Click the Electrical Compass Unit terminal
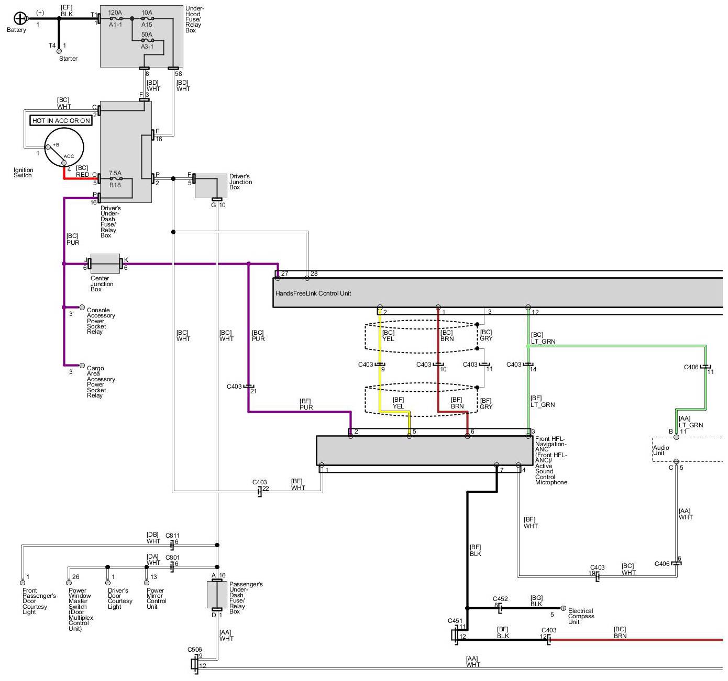 [x=563, y=608]
